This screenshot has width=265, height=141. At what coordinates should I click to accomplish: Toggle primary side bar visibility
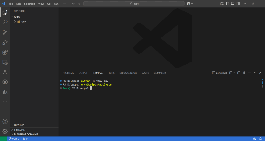click(x=227, y=4)
